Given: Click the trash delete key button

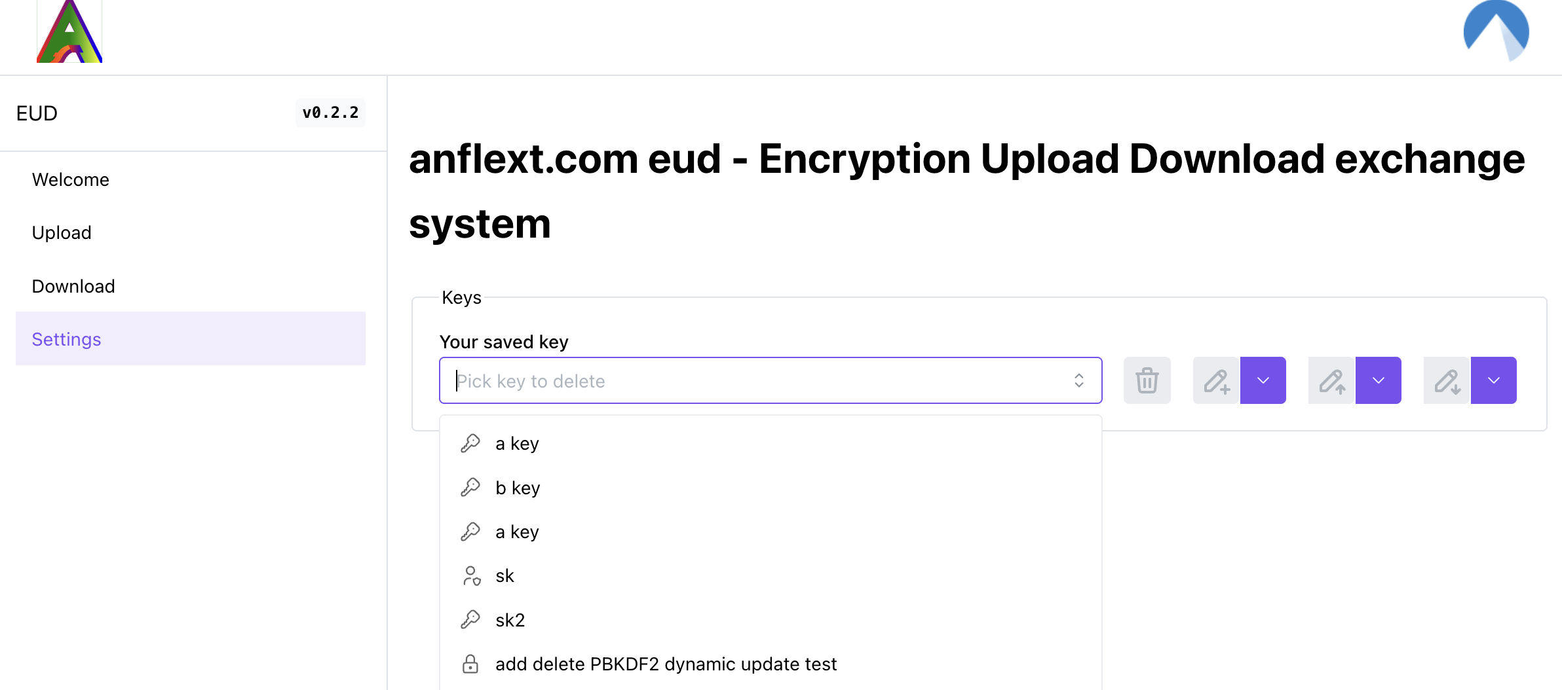Looking at the screenshot, I should pos(1147,380).
